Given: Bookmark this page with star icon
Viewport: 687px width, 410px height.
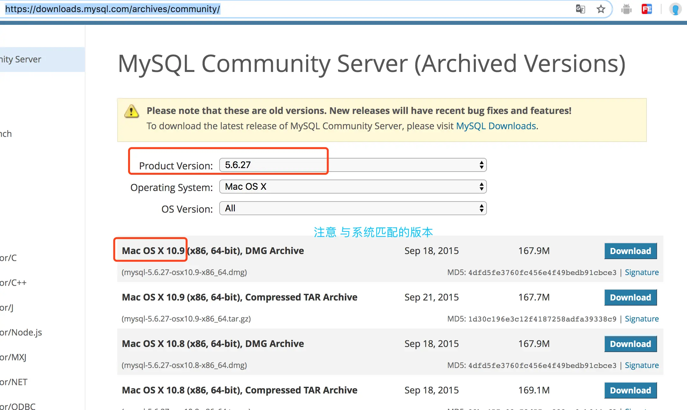Looking at the screenshot, I should pyautogui.click(x=601, y=9).
